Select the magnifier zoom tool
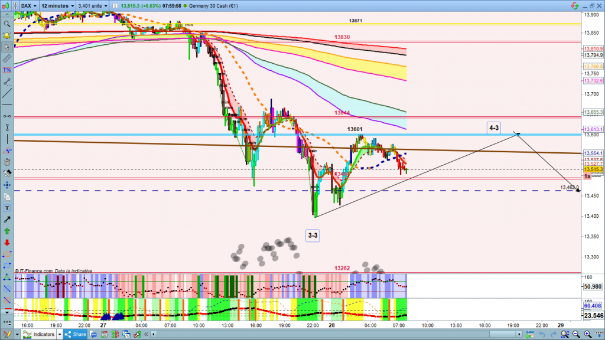 point(6,24)
